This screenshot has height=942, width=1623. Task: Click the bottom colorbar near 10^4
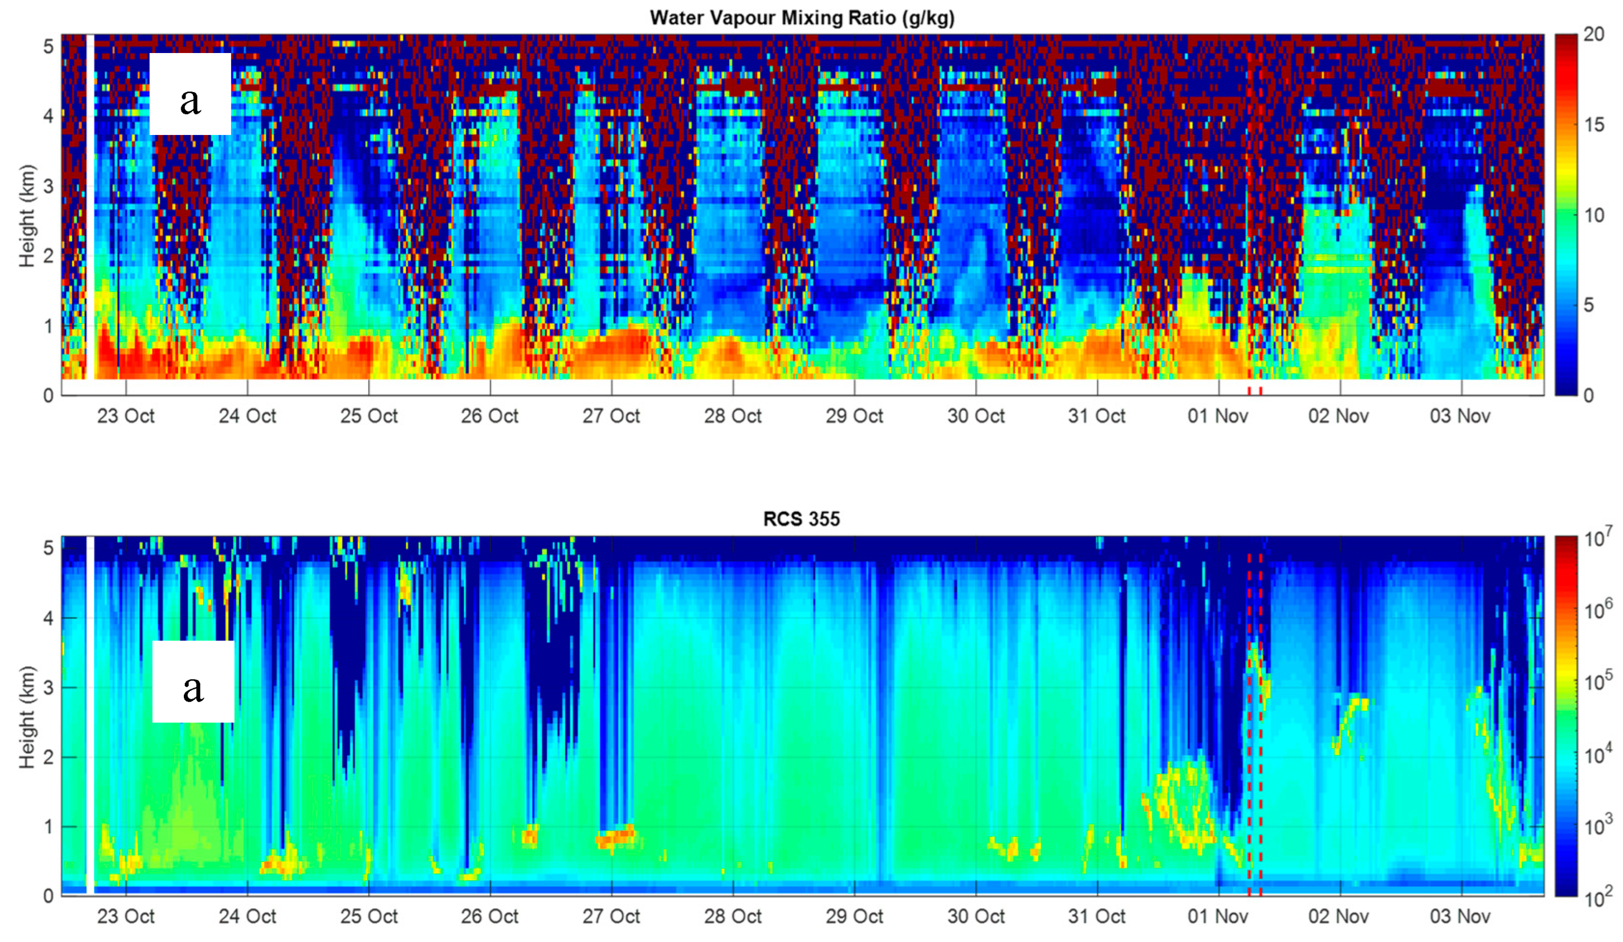(x=1566, y=753)
